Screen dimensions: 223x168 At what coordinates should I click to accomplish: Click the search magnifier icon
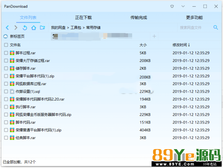[x=216, y=27]
